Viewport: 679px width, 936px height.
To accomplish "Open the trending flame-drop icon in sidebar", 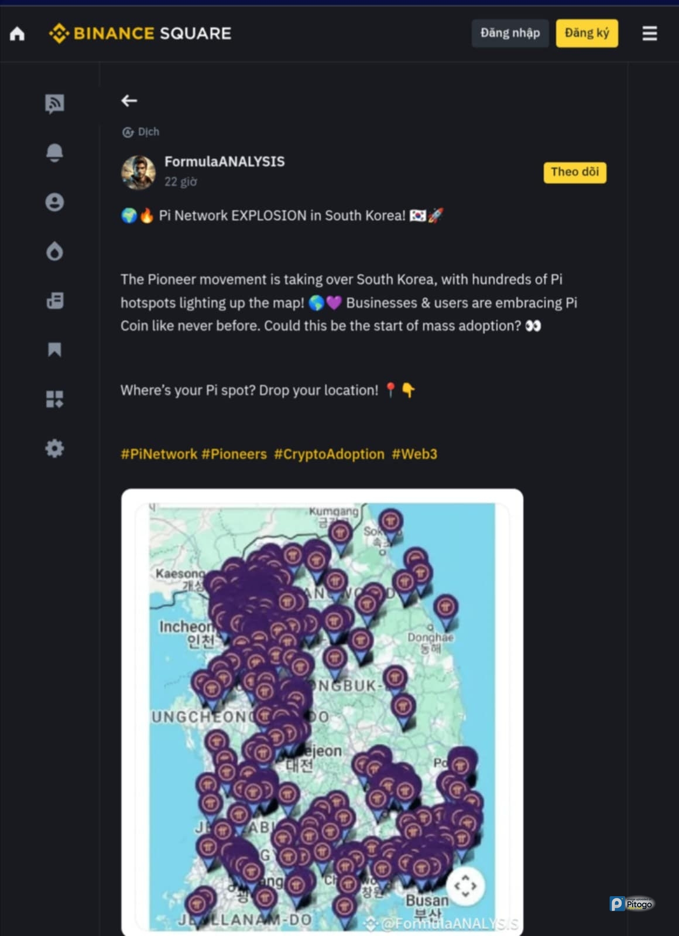I will (54, 251).
